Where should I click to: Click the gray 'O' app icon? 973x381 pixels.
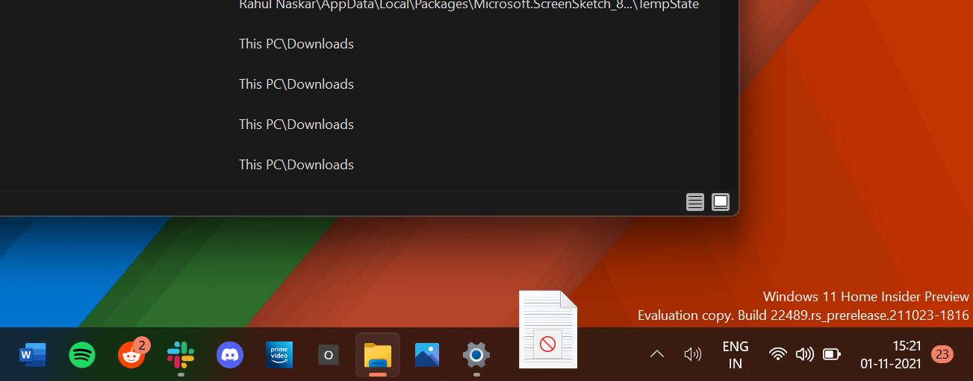[x=329, y=354]
